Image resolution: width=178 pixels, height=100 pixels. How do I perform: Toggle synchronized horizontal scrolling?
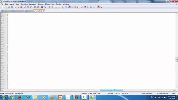click(59, 7)
